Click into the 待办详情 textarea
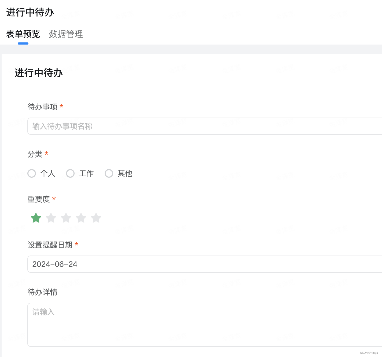The width and height of the screenshot is (382, 357). pos(204,325)
